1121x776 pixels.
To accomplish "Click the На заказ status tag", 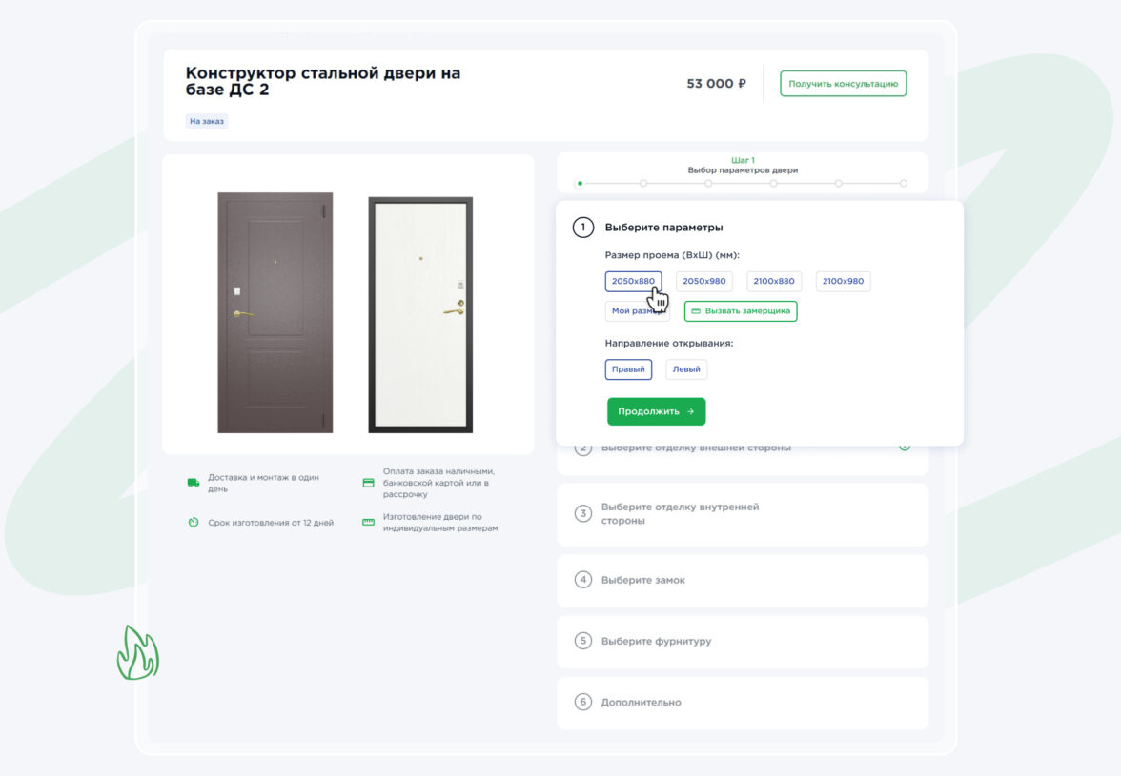I will point(207,122).
